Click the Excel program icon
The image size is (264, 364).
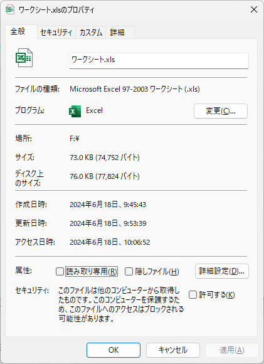(75, 111)
